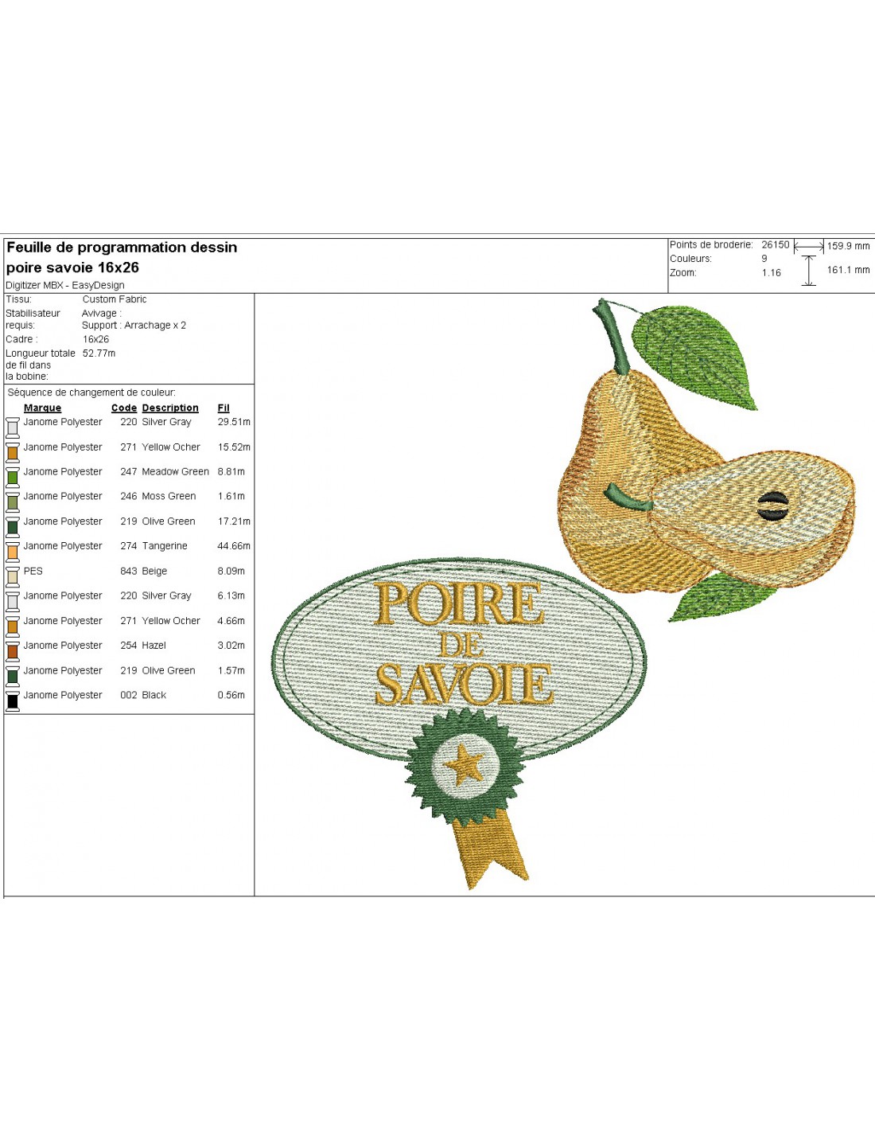Image resolution: width=875 pixels, height=1132 pixels.
Task: Click the title poire savoie 16x26
Action: [x=72, y=267]
